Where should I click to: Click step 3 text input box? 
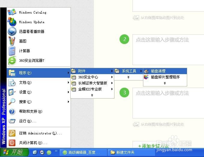168,103
